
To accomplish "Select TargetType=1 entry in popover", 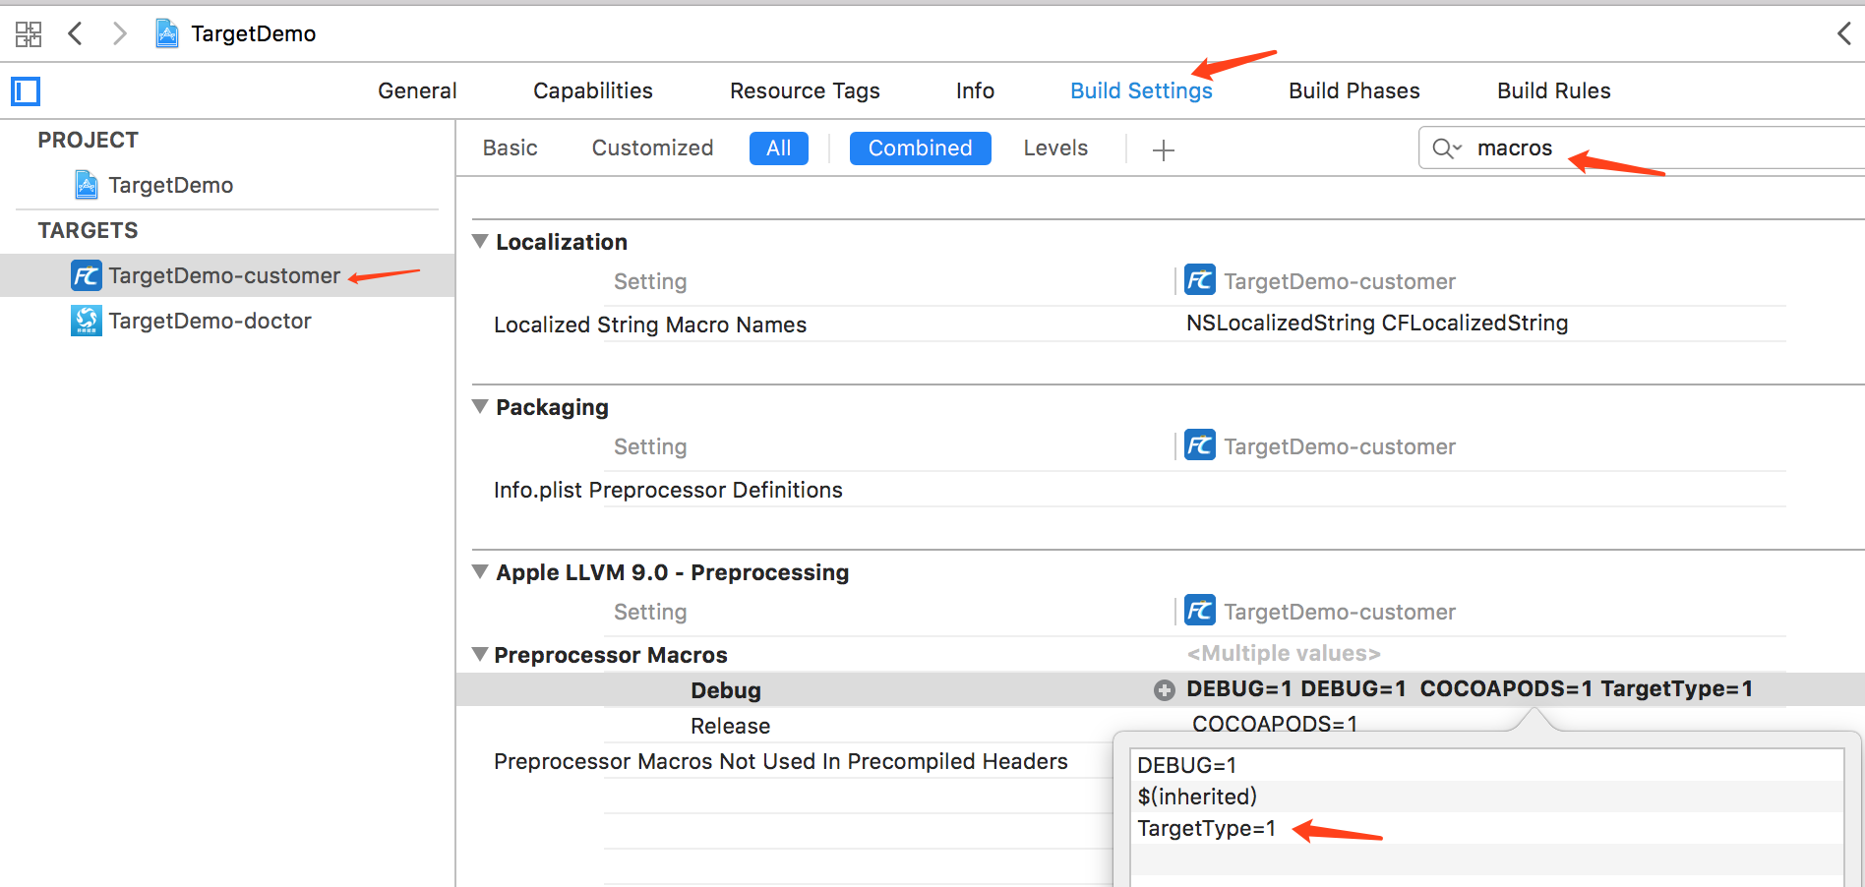I will 1486,828.
